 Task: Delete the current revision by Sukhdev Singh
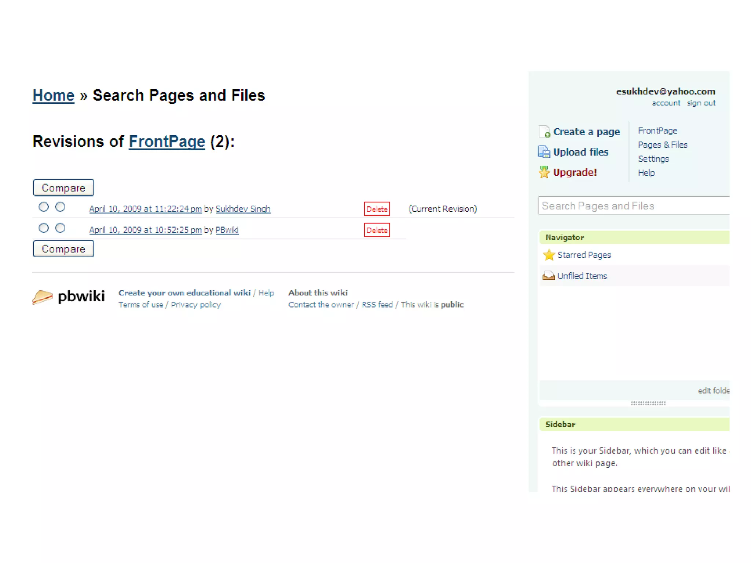[377, 209]
